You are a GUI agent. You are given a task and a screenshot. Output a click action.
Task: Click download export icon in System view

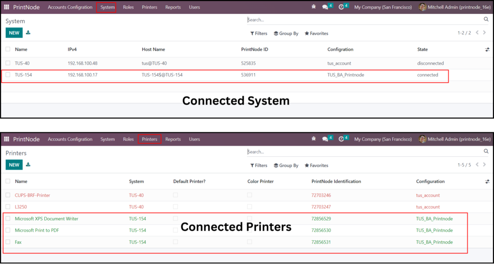pos(28,32)
